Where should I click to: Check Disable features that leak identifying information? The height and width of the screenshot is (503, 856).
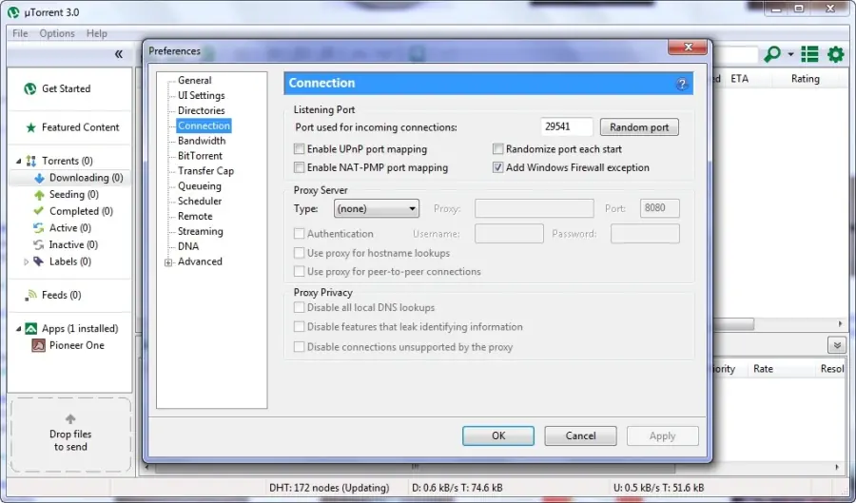[x=300, y=327]
